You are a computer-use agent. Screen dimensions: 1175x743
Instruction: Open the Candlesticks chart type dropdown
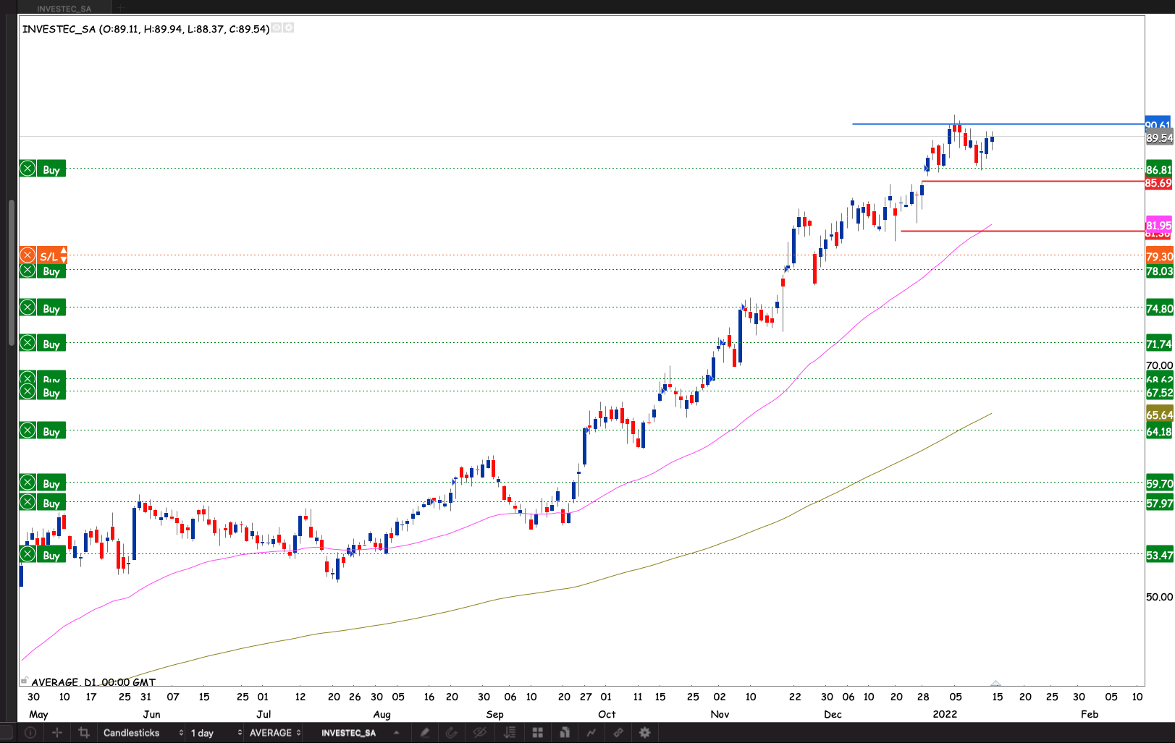pyautogui.click(x=143, y=733)
